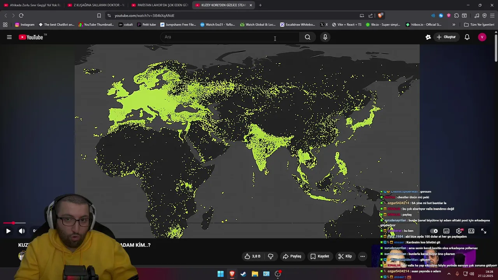Open the blue sound waves extension

tap(433, 16)
